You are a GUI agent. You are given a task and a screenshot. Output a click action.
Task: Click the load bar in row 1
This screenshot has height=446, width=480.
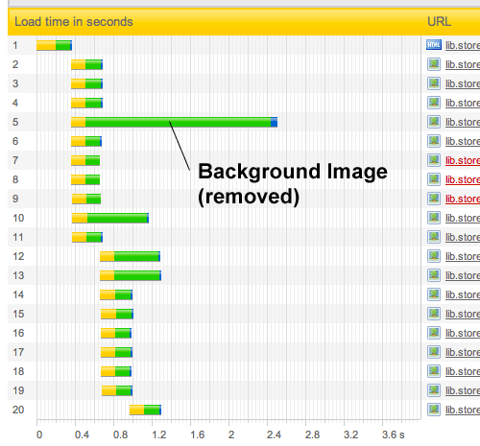pos(54,45)
